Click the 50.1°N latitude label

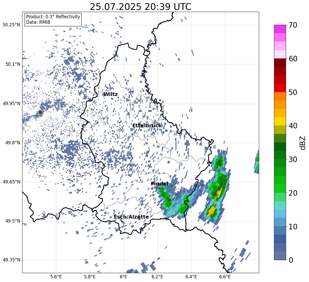coord(13,64)
